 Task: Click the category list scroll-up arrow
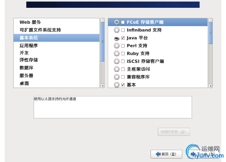[102, 20]
